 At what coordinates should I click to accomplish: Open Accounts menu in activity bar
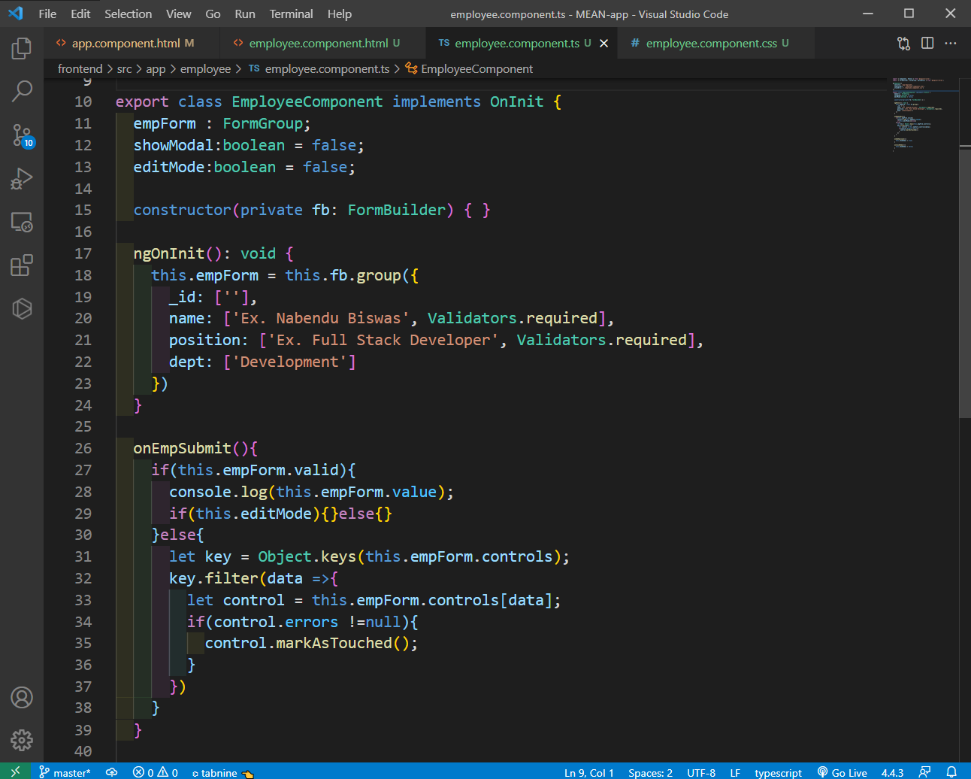[x=22, y=698]
